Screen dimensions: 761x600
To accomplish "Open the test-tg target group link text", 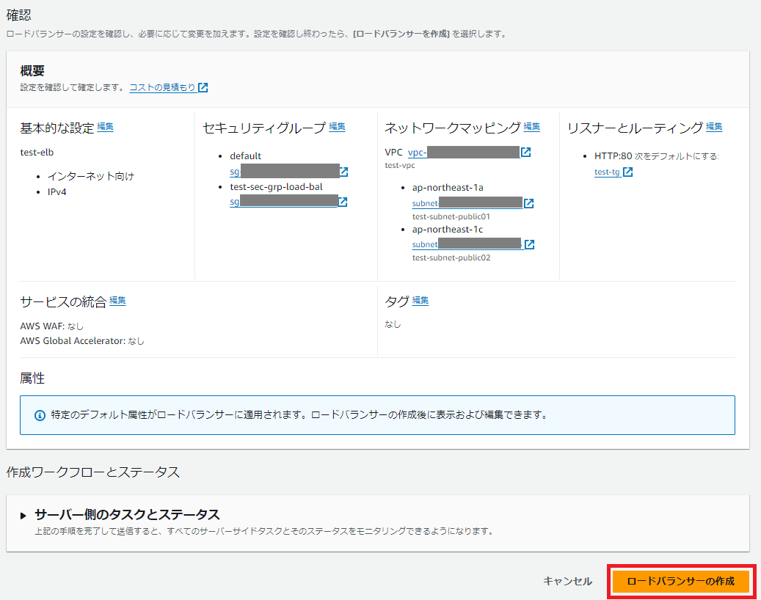I will click(x=607, y=172).
